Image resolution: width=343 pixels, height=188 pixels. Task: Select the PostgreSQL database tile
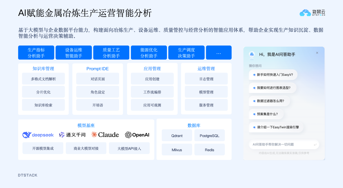coord(209,135)
